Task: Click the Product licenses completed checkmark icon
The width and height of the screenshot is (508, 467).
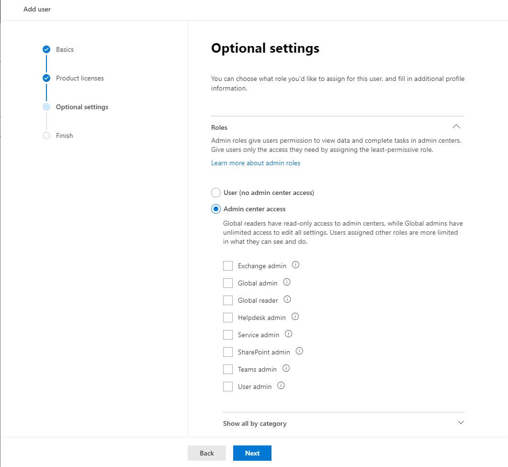Action: pos(46,78)
